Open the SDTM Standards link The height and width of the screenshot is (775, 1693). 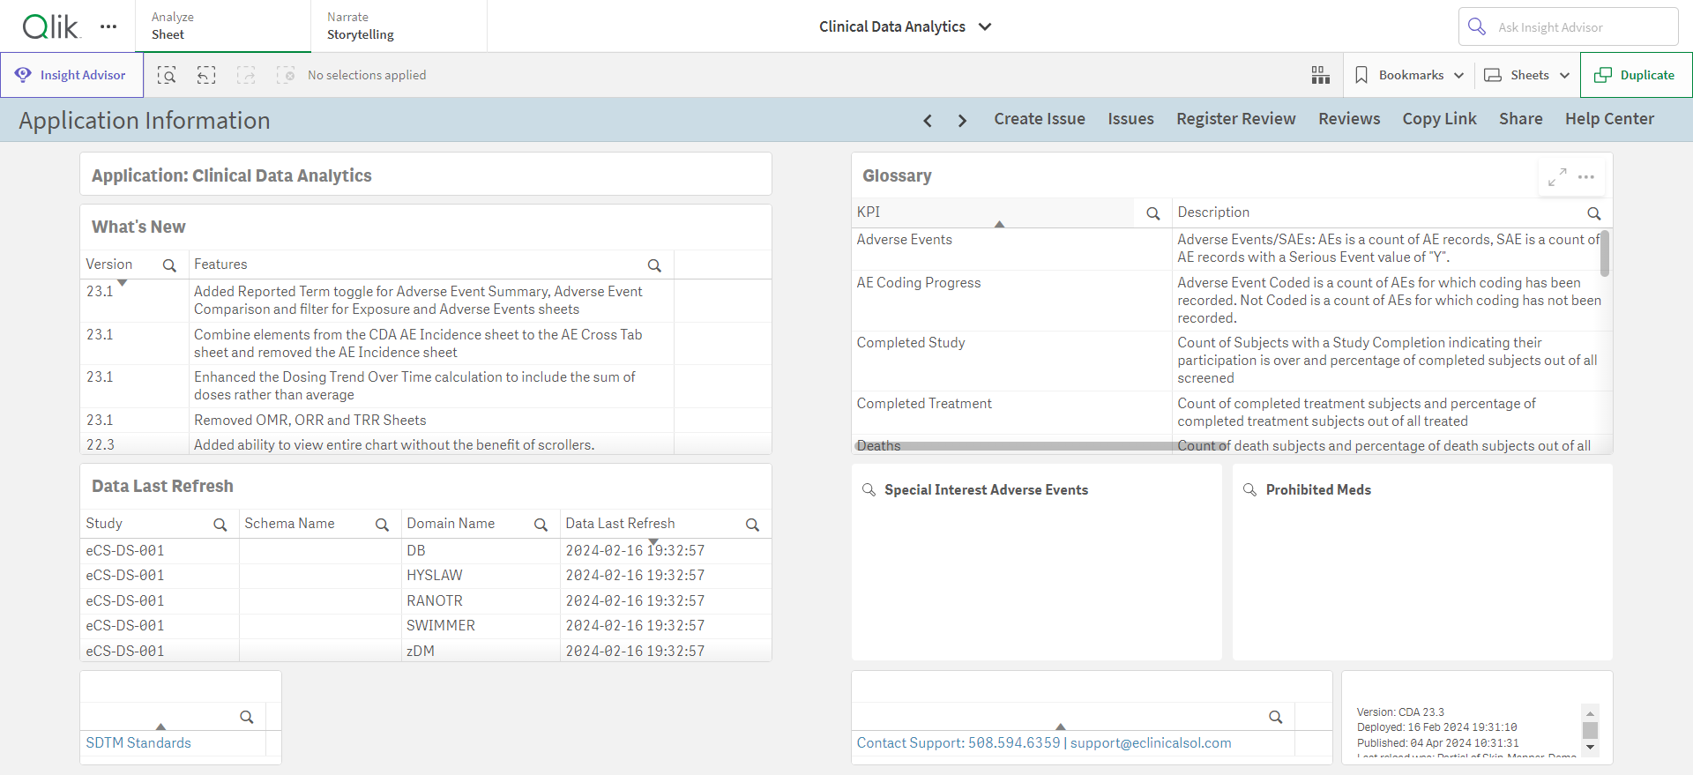(138, 743)
